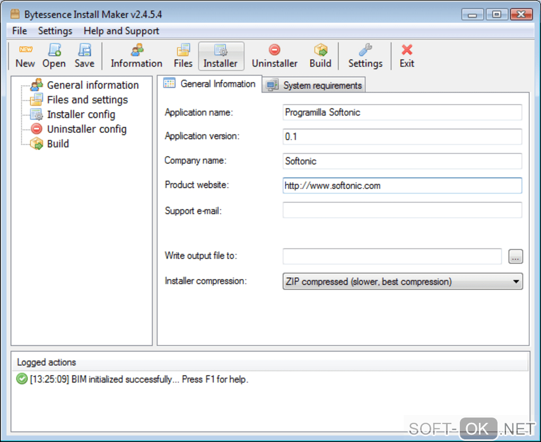Open Settings via wrench icon
This screenshot has width=541, height=442.
(x=365, y=50)
